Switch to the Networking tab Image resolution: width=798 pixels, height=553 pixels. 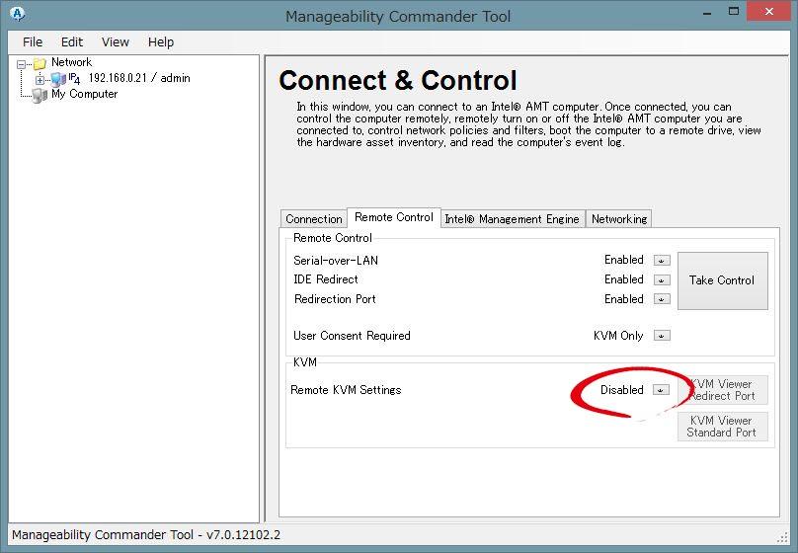point(619,219)
